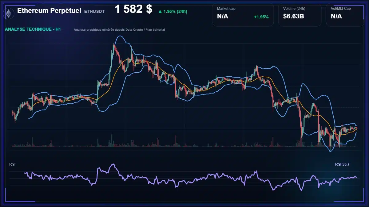Click the 1.95% (24h) change text

click(175, 11)
